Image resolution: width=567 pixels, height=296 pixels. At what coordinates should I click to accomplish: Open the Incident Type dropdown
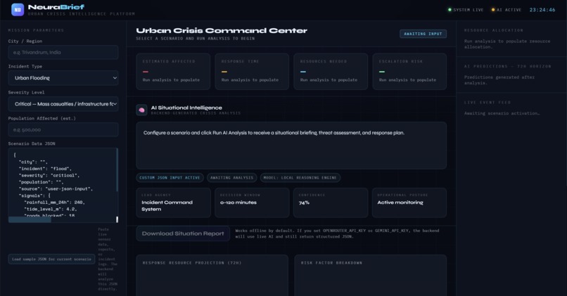[x=63, y=78]
